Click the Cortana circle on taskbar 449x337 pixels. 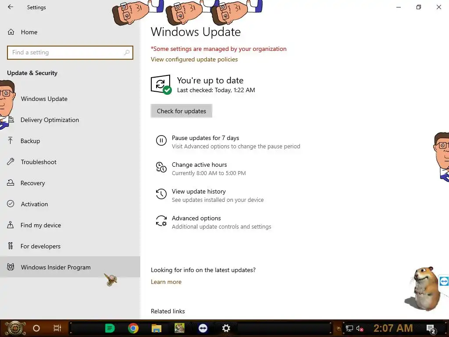click(x=36, y=328)
